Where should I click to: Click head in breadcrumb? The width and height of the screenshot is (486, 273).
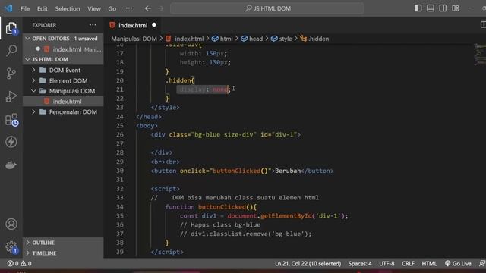coord(256,39)
